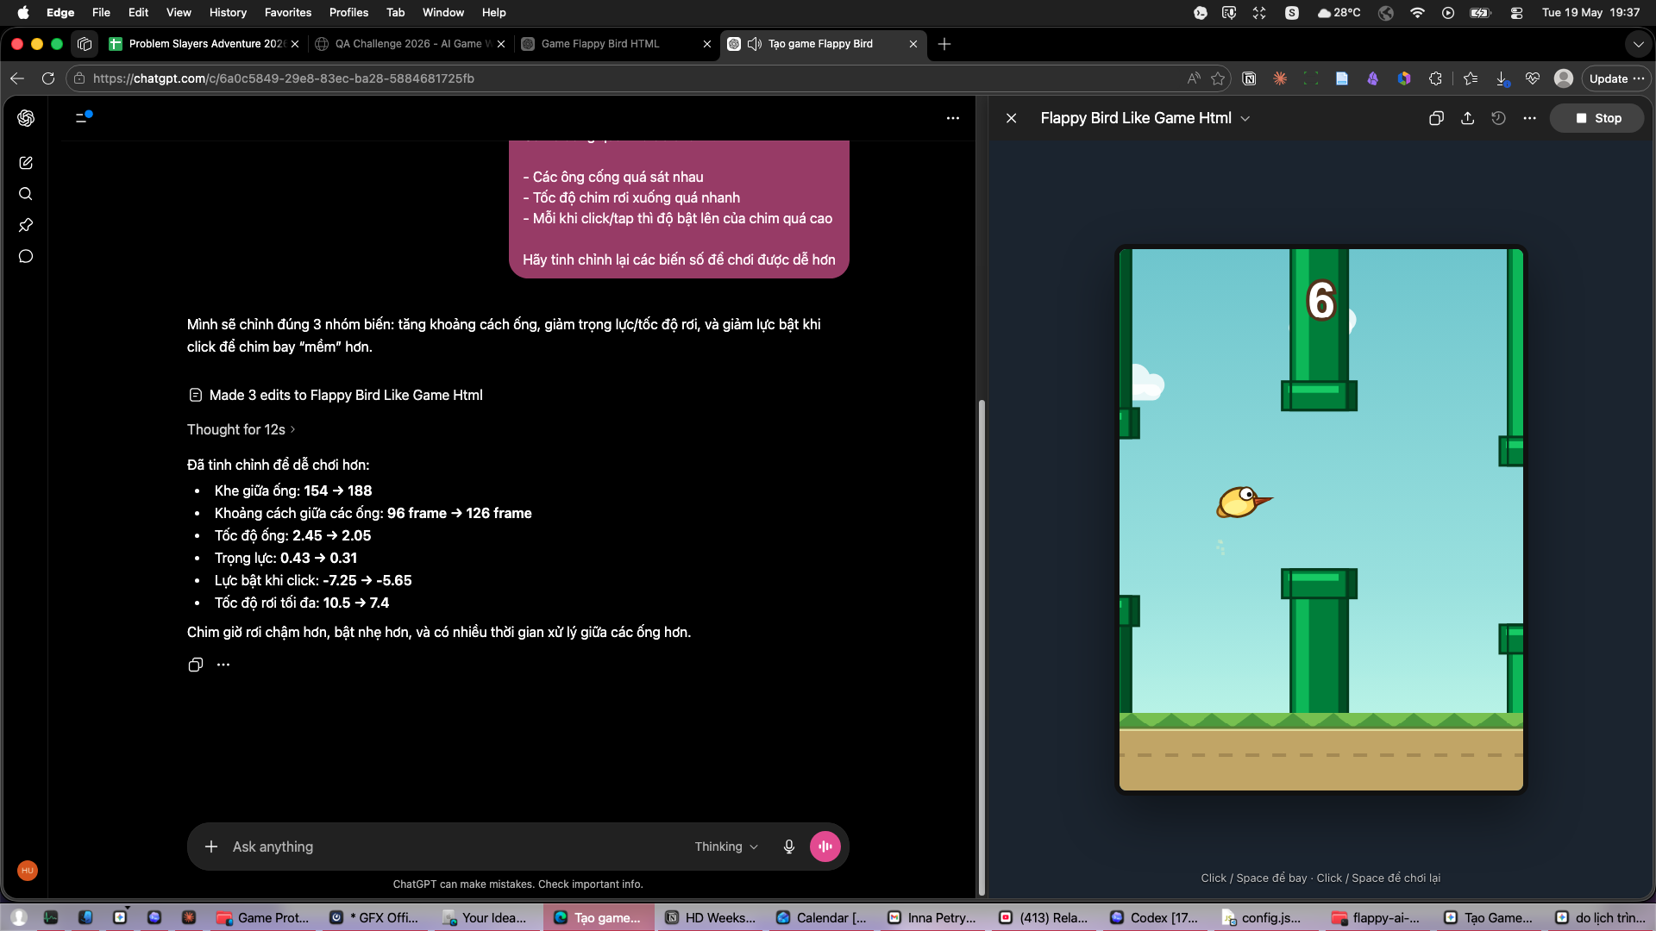
Task: Open Read aloud icon in address bar
Action: (1194, 78)
